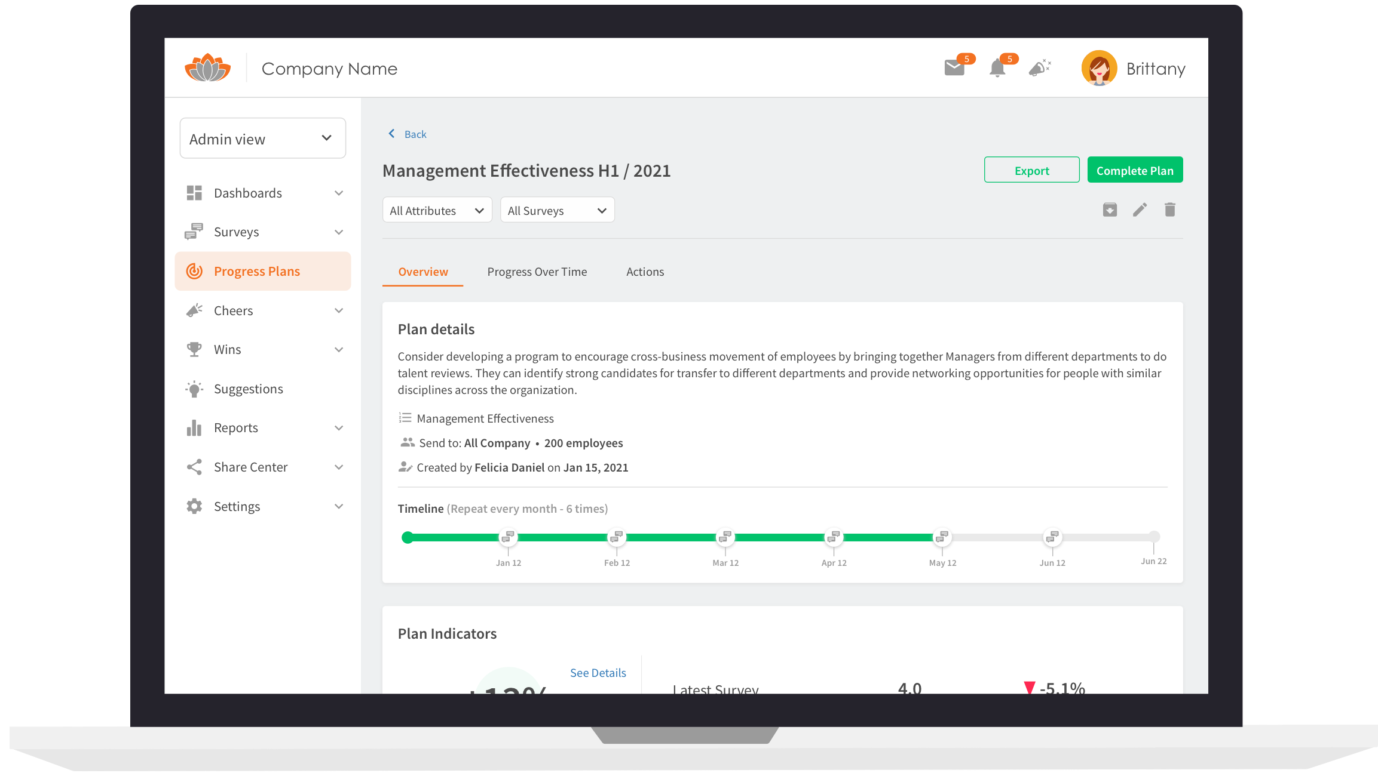
Task: Open the Suggestions lightbulb menu item
Action: point(249,389)
